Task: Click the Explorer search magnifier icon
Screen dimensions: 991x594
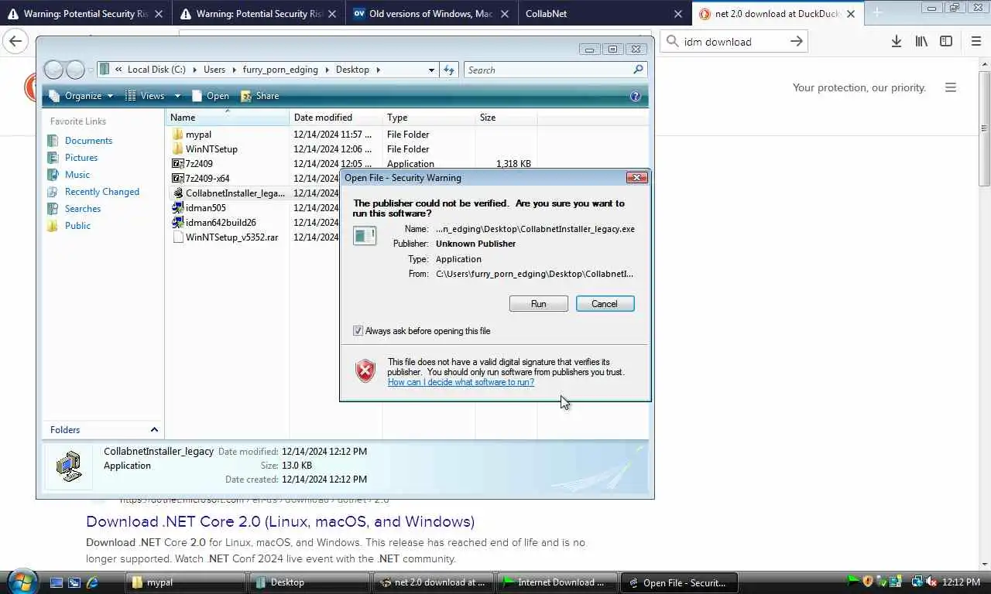Action: point(639,70)
